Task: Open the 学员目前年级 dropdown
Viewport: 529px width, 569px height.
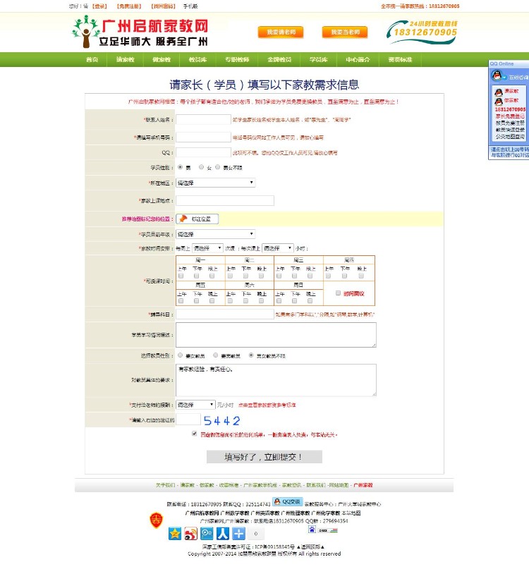Action: pos(215,234)
